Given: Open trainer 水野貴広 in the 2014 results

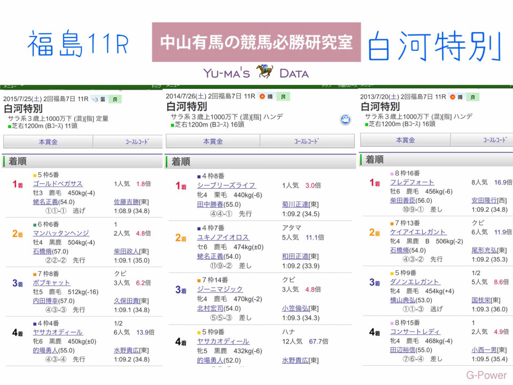Looking at the screenshot, I should click(x=295, y=360).
